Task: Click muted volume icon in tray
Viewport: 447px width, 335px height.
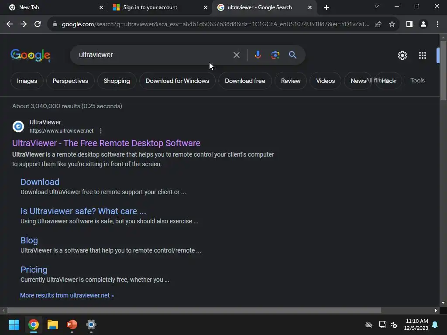Action: click(394, 325)
